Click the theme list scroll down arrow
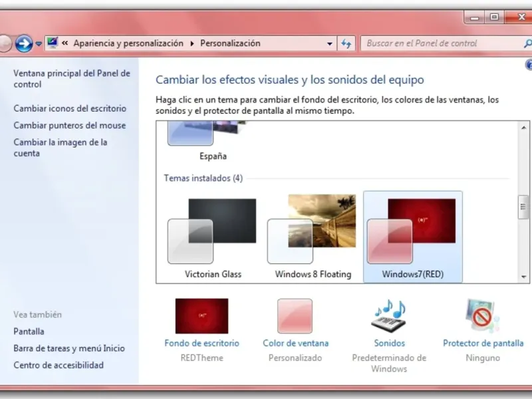 click(x=523, y=277)
